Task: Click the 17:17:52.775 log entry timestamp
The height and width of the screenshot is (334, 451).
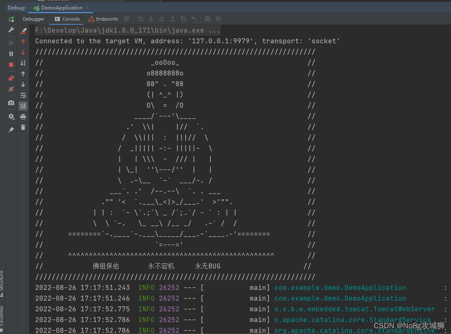Action: [82, 309]
